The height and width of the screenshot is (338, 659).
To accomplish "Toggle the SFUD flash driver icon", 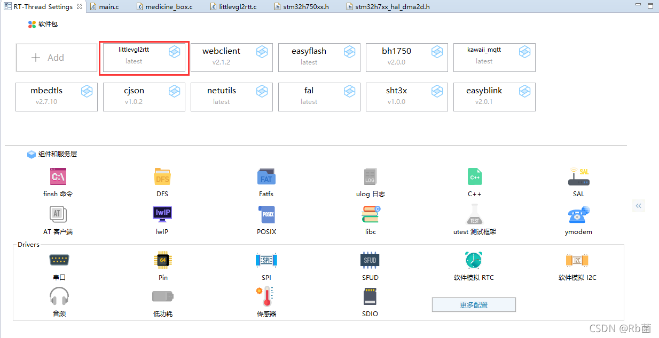I will [x=370, y=260].
